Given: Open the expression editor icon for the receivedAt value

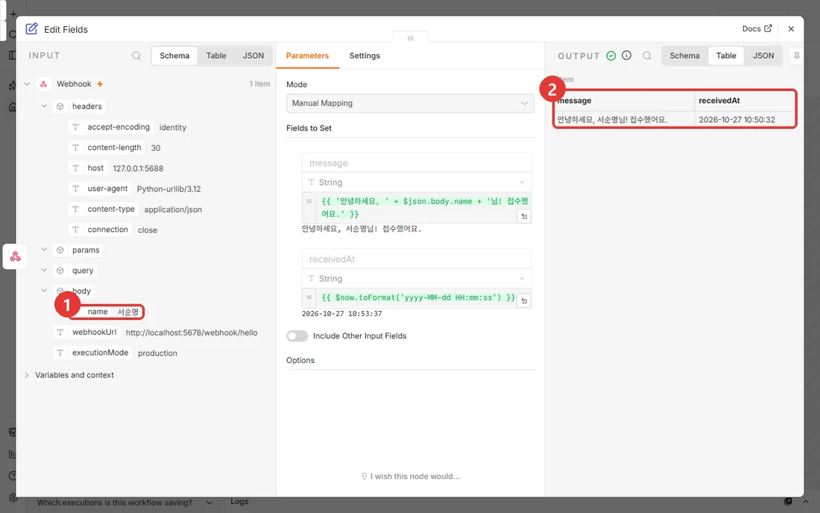Looking at the screenshot, I should pos(524,300).
